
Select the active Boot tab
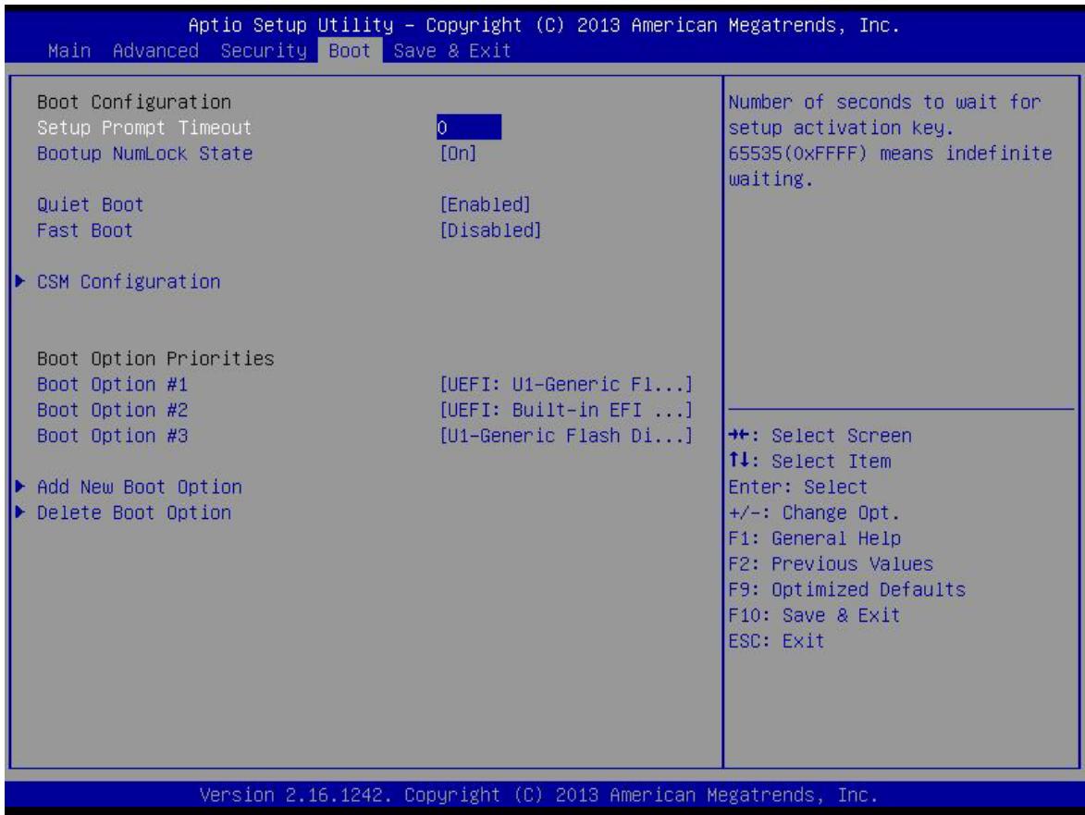point(350,51)
